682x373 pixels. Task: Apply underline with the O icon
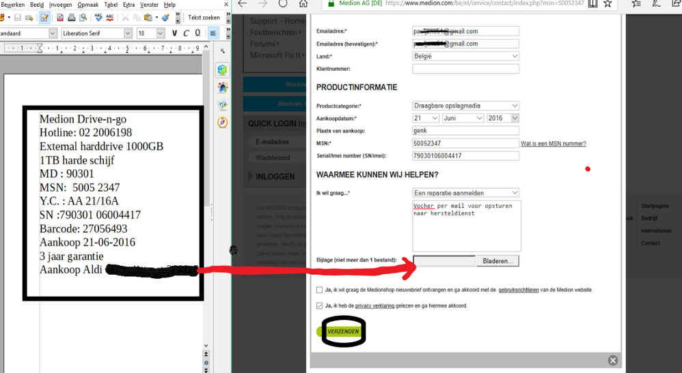(197, 33)
